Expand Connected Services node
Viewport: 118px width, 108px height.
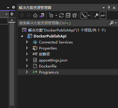coord(27,42)
